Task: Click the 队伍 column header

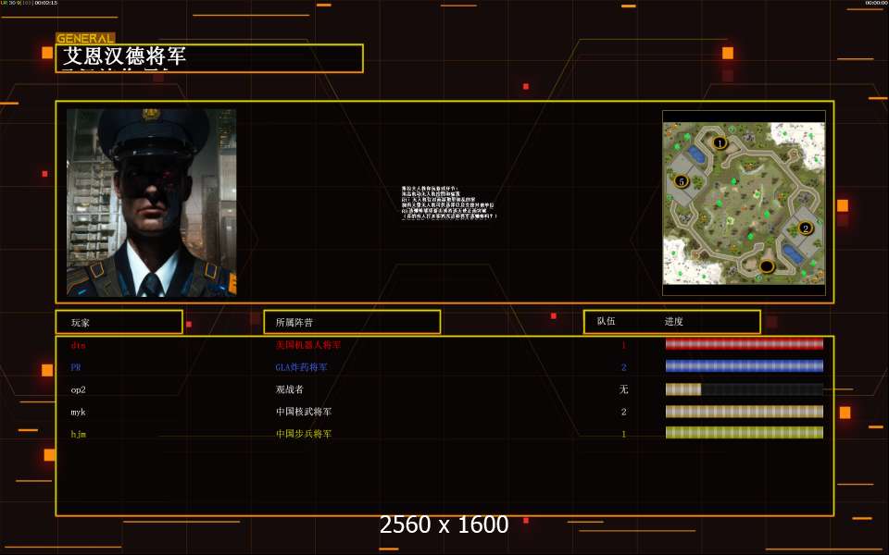Action: pos(606,321)
